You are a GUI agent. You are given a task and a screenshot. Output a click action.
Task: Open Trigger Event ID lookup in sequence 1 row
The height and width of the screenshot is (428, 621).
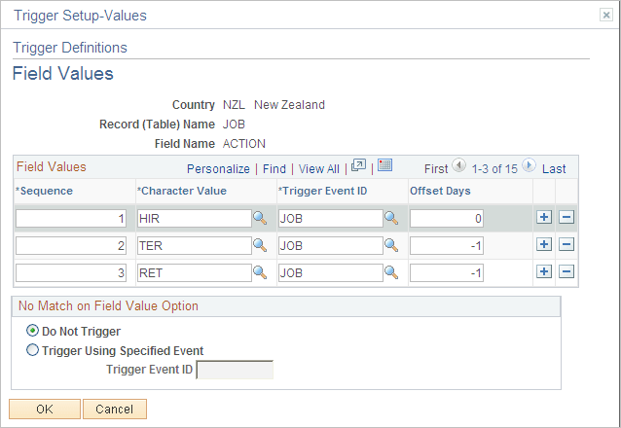pos(391,218)
